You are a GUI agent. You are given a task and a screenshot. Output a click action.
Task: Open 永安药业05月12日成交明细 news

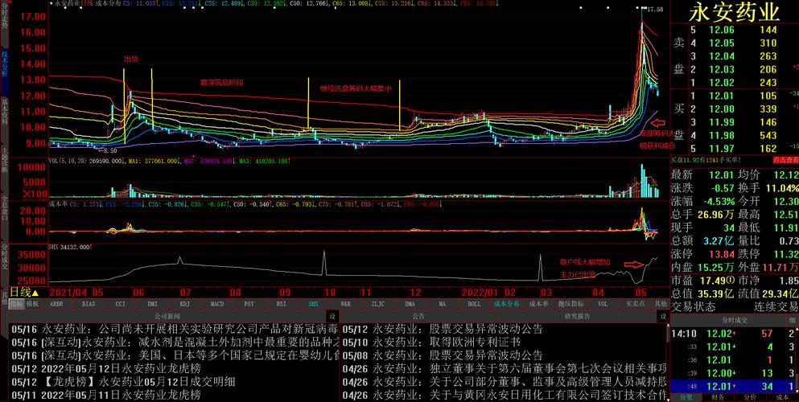[x=123, y=382]
